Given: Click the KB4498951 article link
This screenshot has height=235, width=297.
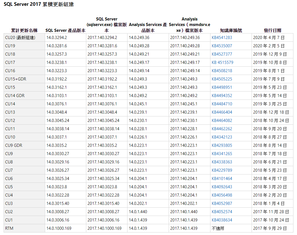Looking at the screenshot, I should click(222, 87).
